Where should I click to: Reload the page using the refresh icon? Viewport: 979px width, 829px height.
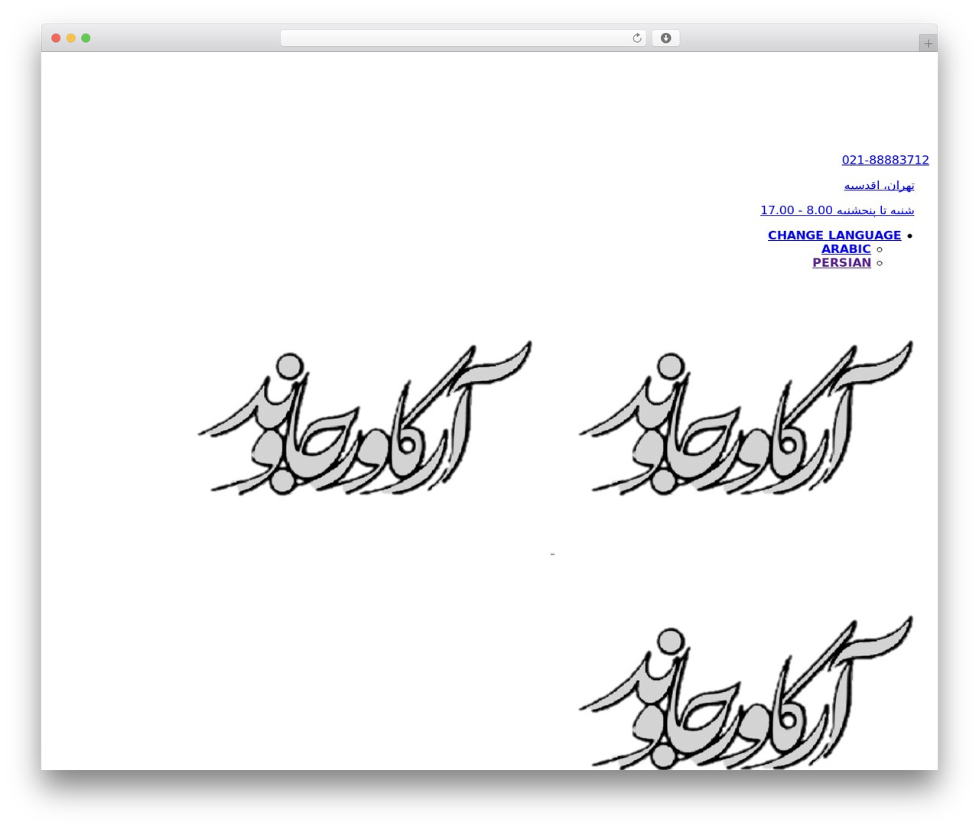[x=636, y=38]
